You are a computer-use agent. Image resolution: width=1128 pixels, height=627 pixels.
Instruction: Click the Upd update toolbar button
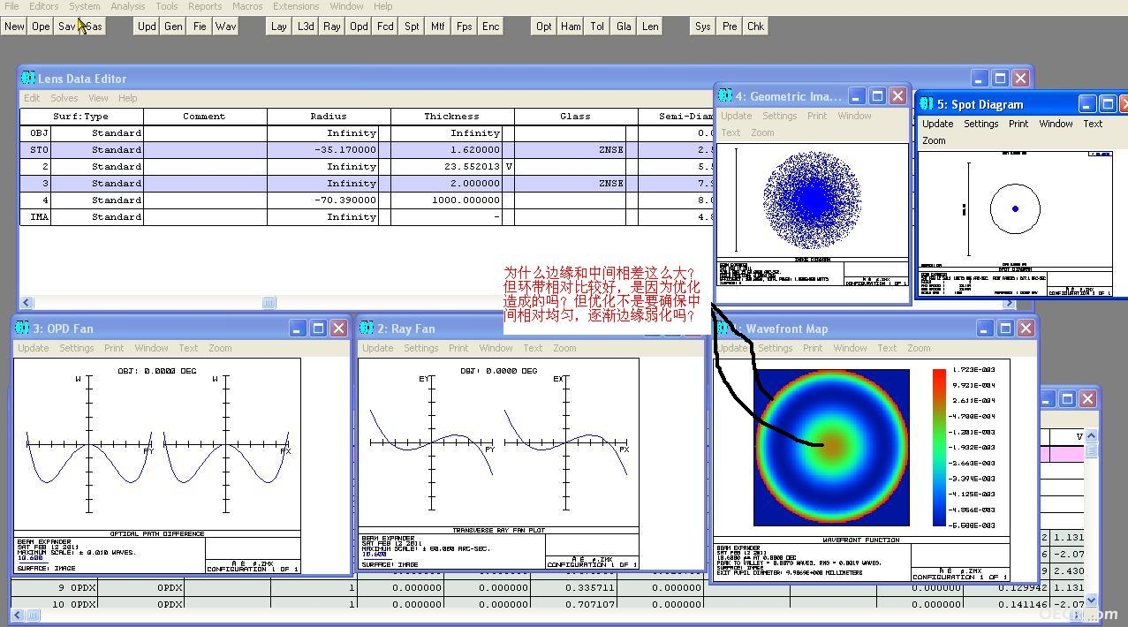(147, 26)
